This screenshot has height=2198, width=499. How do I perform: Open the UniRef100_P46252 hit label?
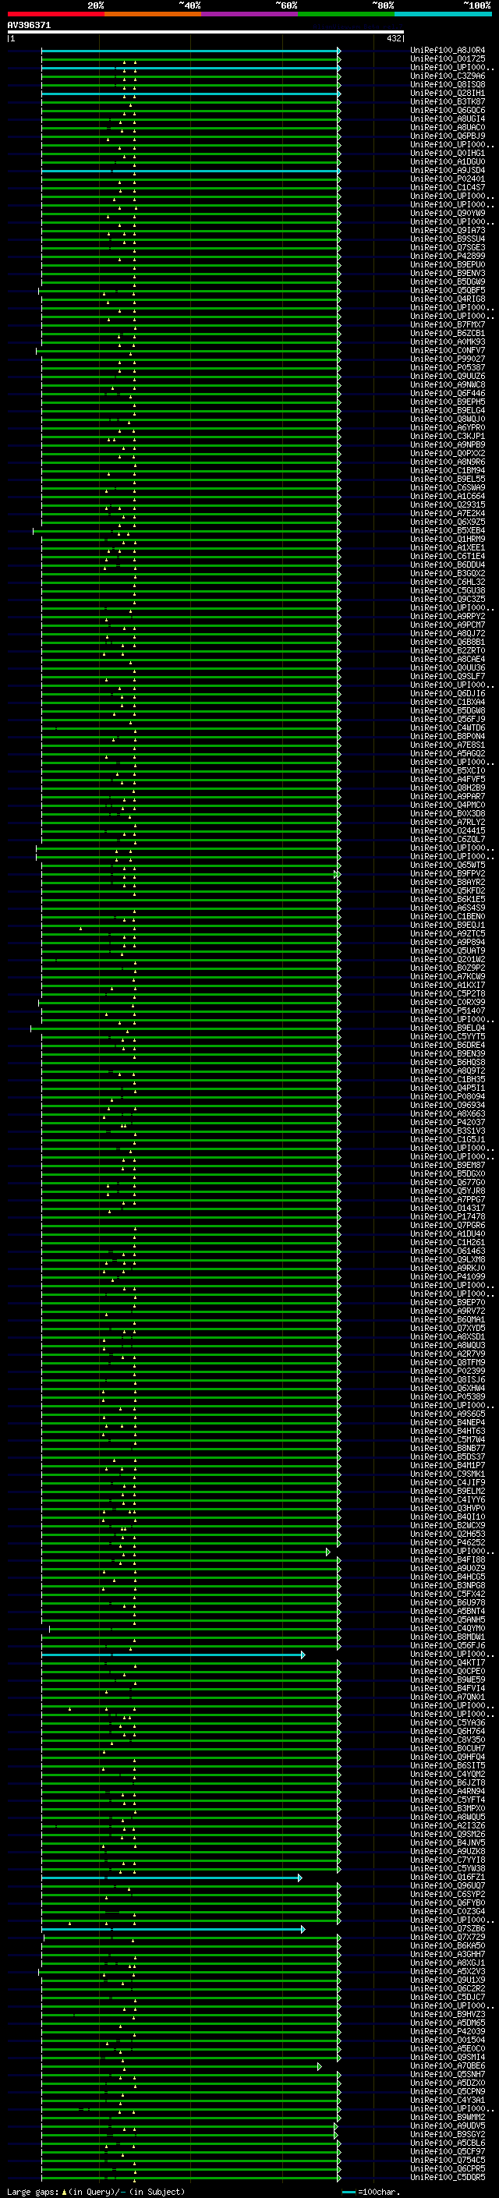tap(448, 1543)
